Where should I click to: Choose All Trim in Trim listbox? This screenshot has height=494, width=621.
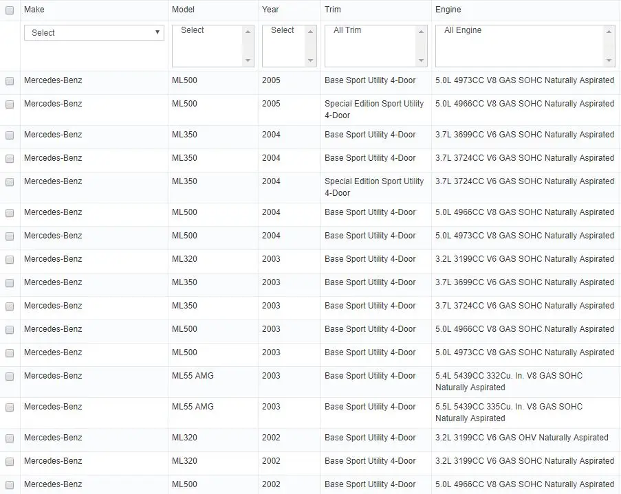click(347, 30)
